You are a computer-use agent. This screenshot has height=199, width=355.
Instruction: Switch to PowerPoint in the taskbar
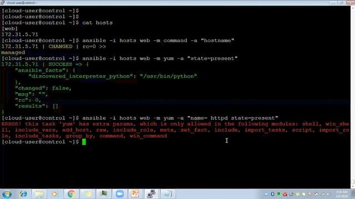click(x=135, y=194)
